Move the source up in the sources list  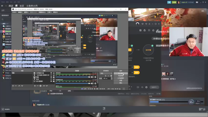coord(44,86)
